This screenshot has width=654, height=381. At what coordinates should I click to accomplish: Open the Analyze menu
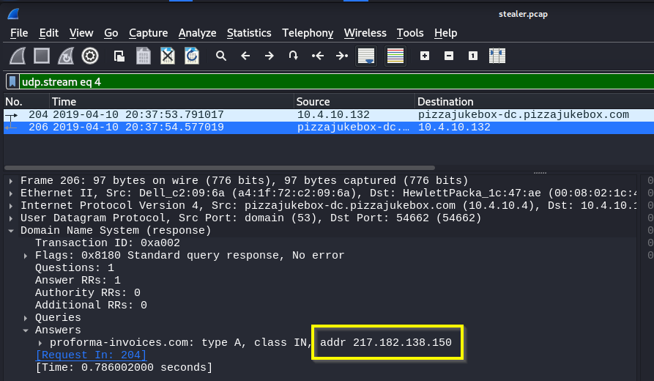[x=197, y=33]
